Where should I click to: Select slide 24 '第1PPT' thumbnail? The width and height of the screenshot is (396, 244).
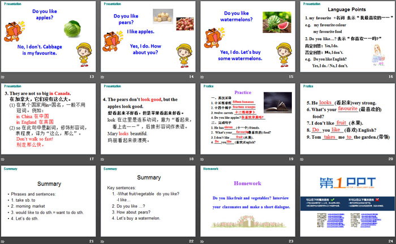347,202
